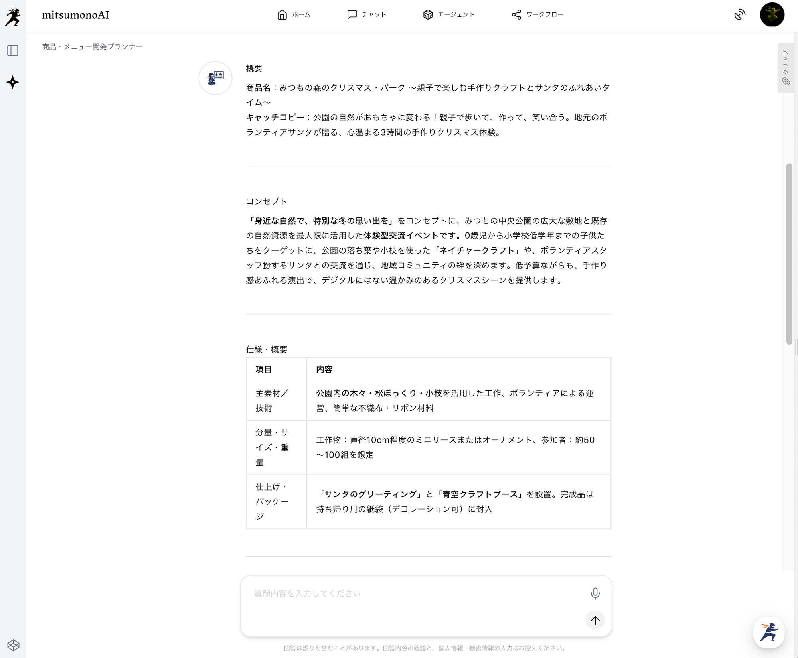Expand the クリップ side tab
Image resolution: width=798 pixels, height=658 pixels.
pos(786,68)
